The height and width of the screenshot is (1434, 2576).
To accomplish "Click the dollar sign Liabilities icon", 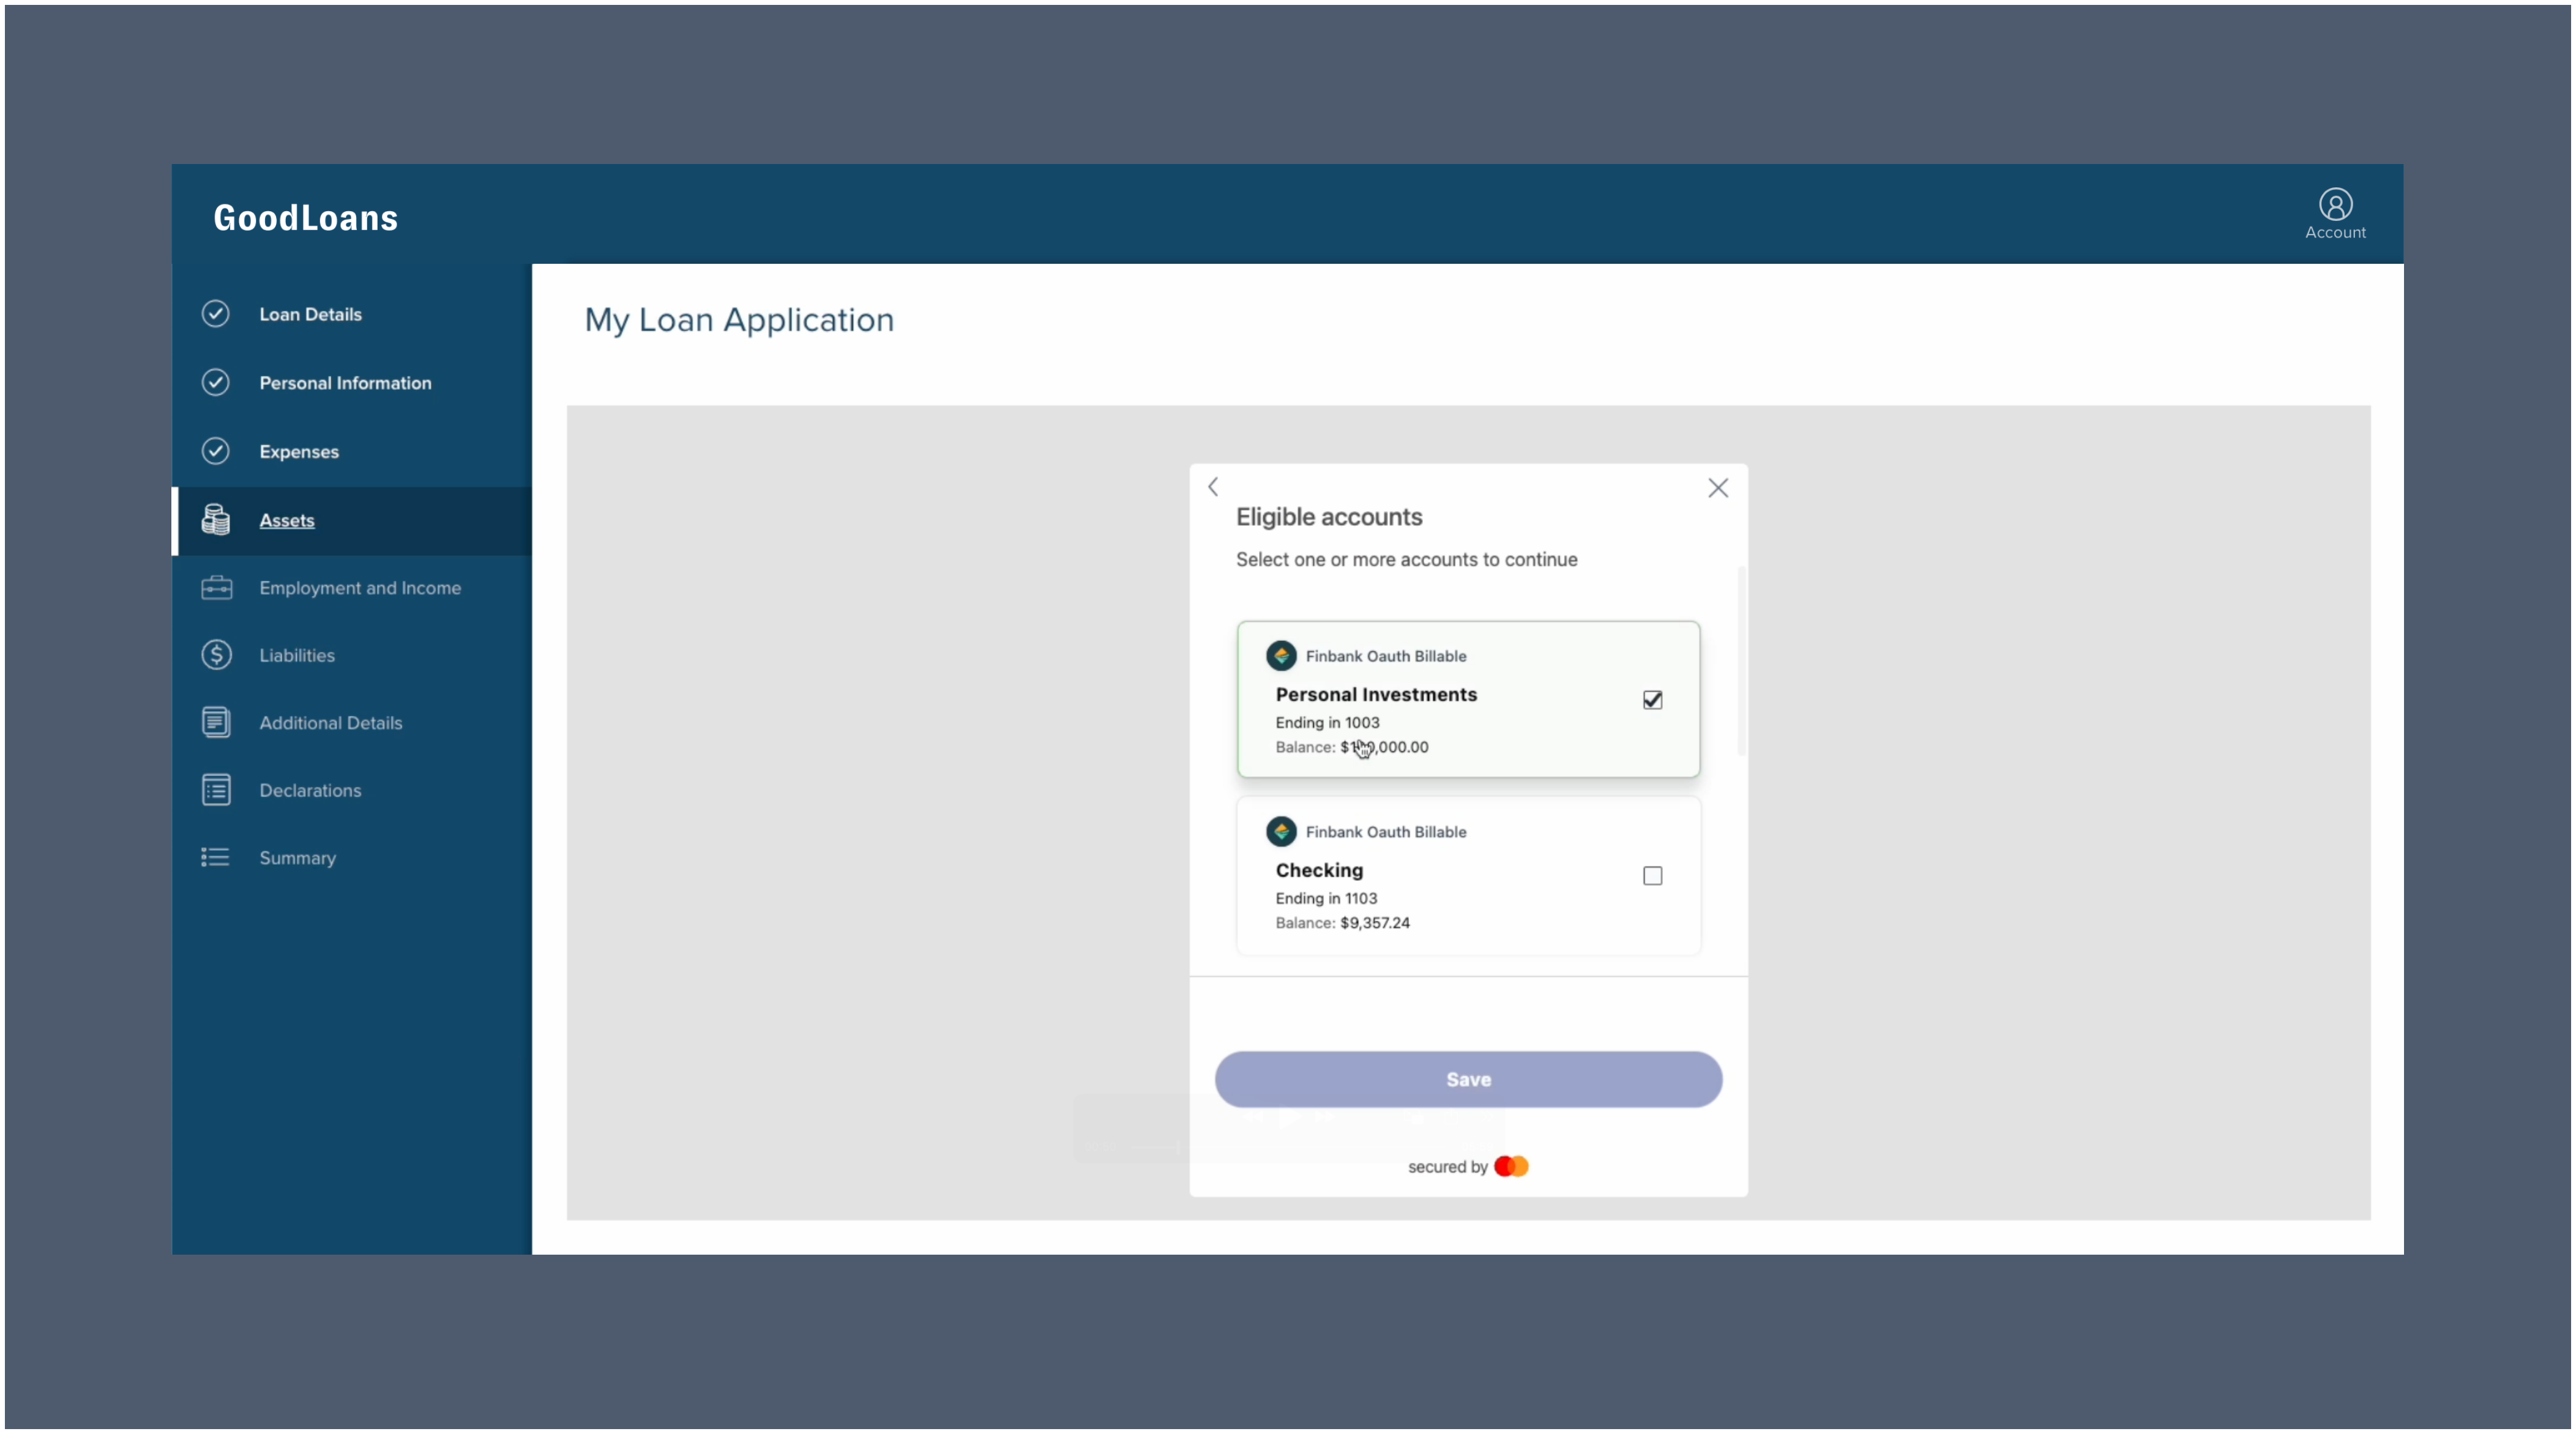I will [216, 655].
